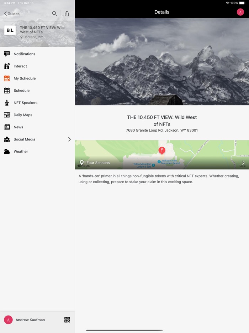Click the event title in Details pane

point(162,121)
